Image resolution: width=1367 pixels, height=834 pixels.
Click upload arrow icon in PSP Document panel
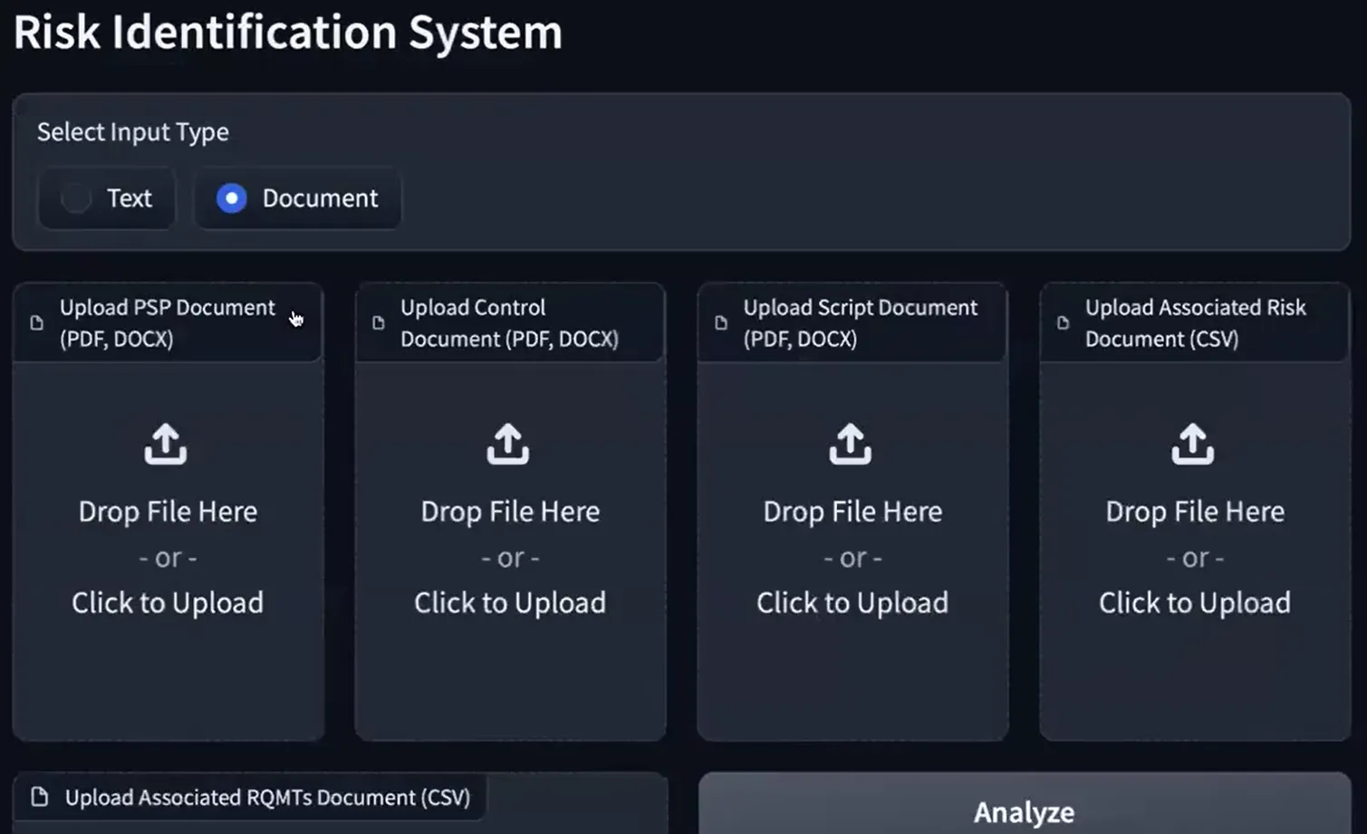[166, 444]
